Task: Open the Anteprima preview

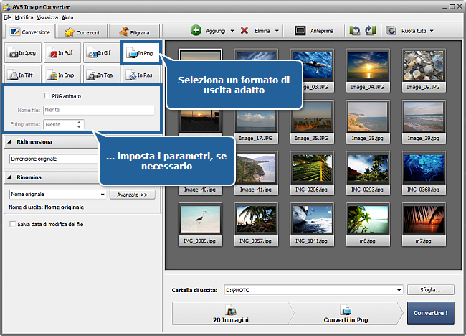Action: click(x=315, y=31)
